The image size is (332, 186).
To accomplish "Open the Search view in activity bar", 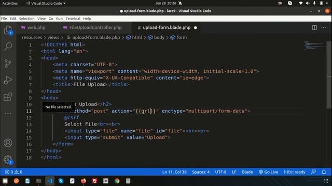I will click(x=8, y=47).
